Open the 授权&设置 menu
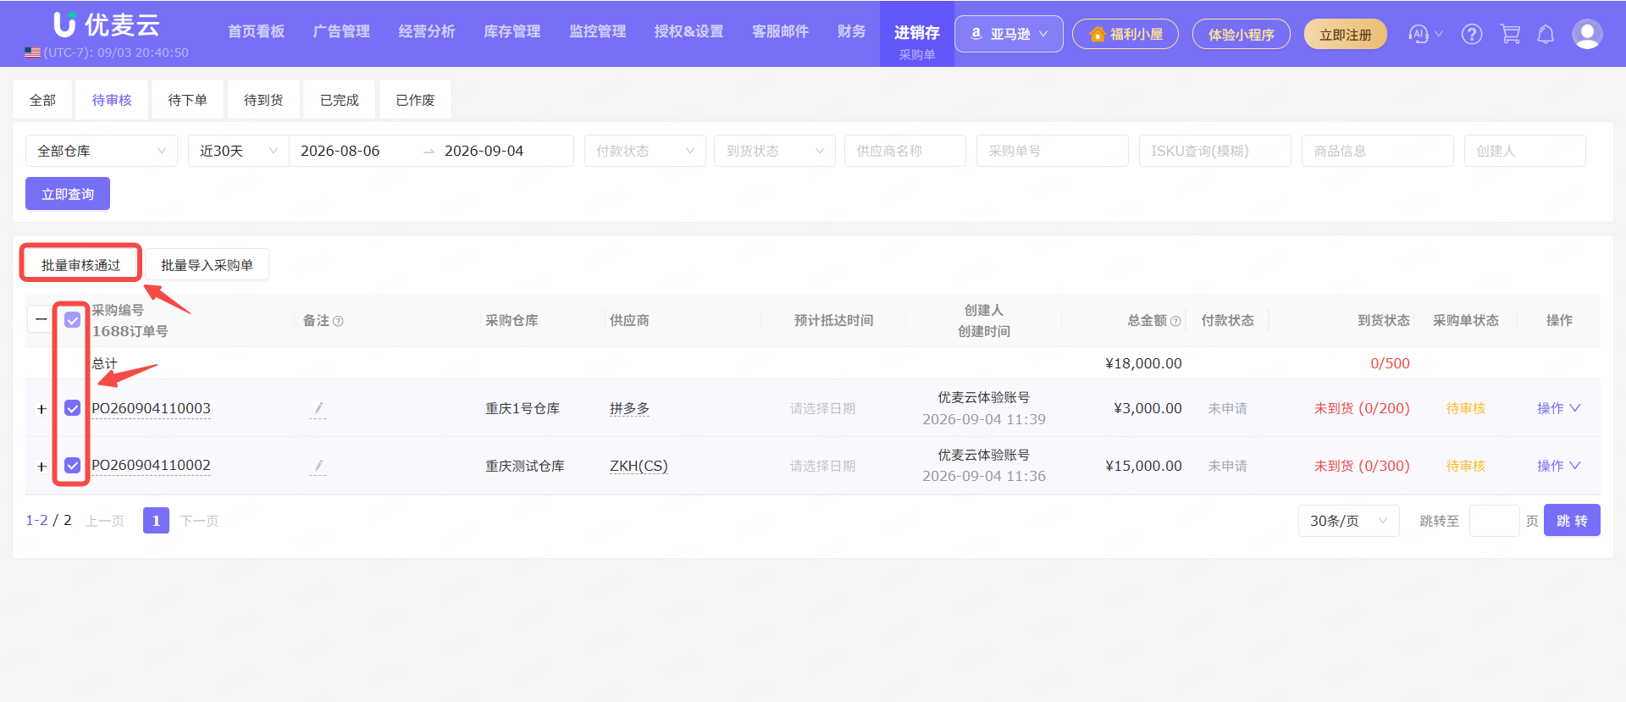1626x702 pixels. [x=689, y=31]
